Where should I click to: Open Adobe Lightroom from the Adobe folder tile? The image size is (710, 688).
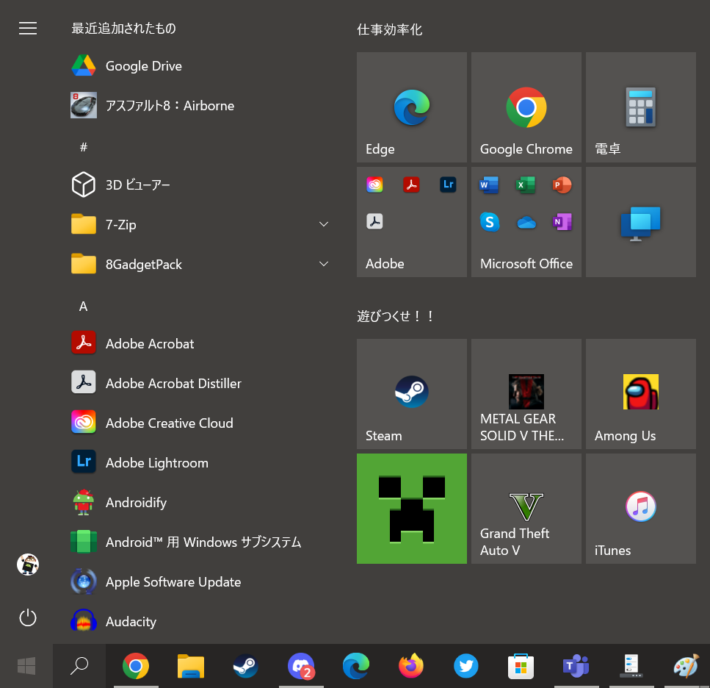pos(448,184)
